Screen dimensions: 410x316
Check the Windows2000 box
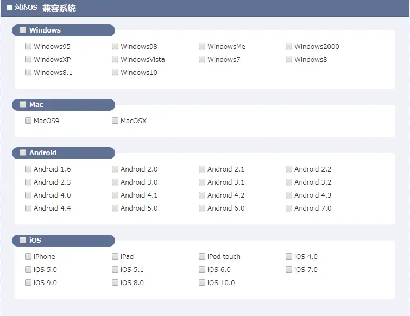coord(289,47)
